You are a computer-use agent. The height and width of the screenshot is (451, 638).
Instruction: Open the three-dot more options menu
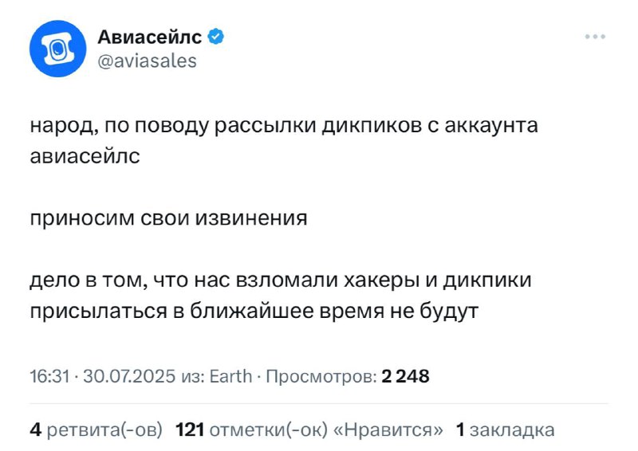pos(595,37)
